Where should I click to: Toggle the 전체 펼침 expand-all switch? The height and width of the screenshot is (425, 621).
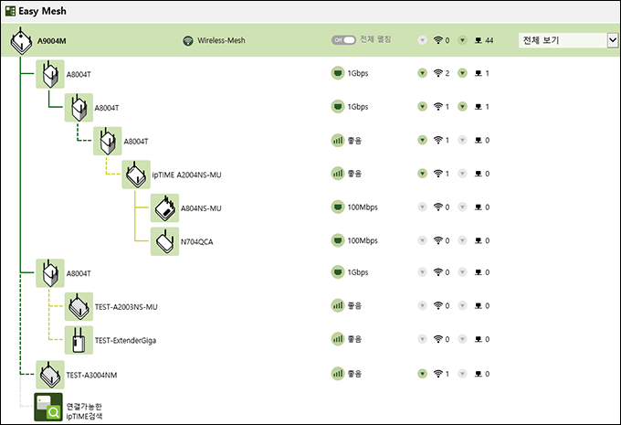tap(343, 40)
